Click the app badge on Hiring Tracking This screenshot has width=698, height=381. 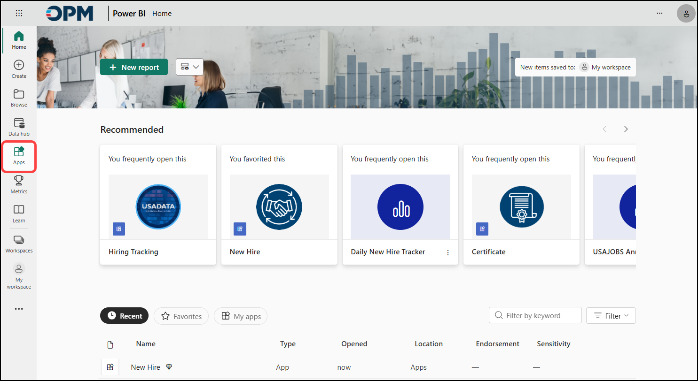tap(119, 229)
